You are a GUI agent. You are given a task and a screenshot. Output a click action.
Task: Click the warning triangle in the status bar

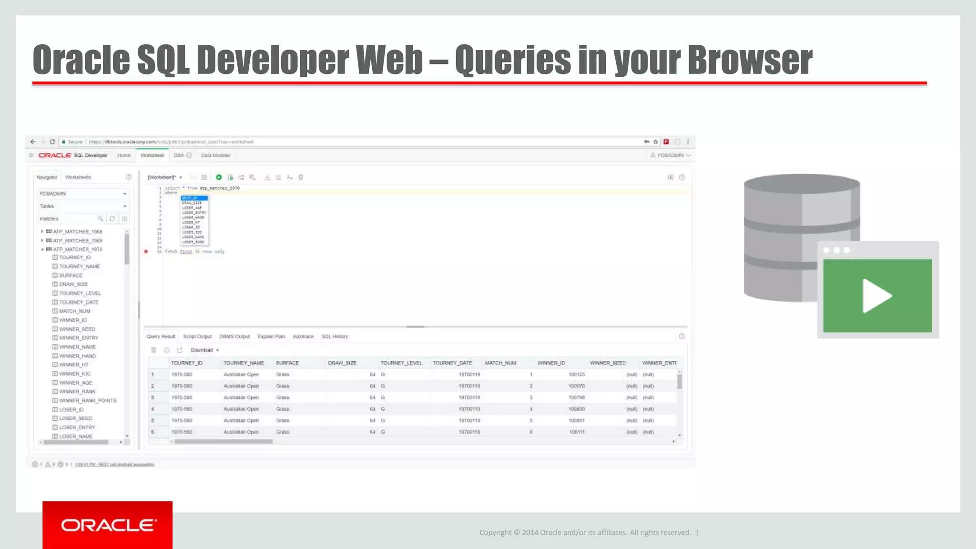pos(48,464)
